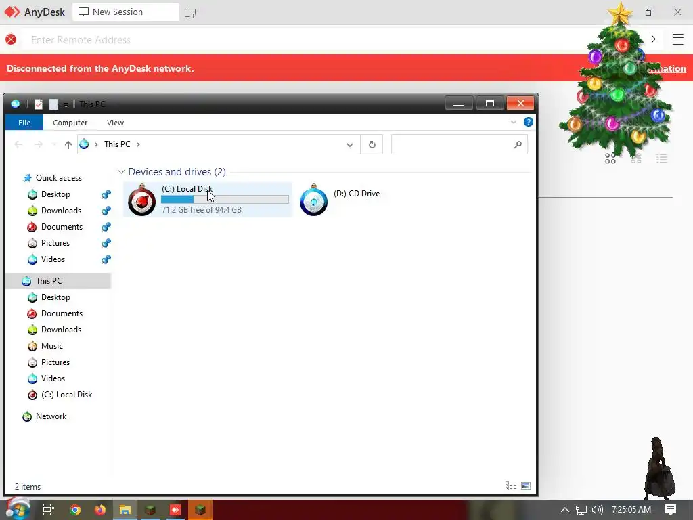Open the View ribbon tab
The height and width of the screenshot is (520, 693).
(x=115, y=123)
